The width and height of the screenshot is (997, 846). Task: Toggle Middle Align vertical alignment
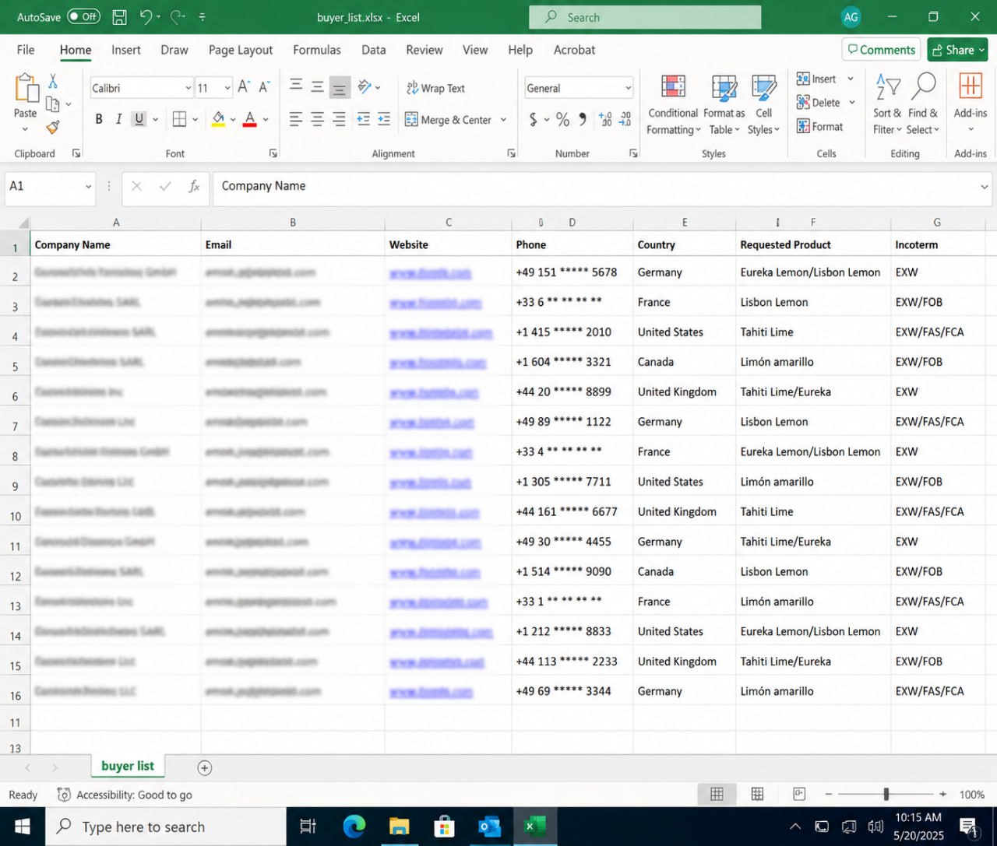[x=318, y=86]
